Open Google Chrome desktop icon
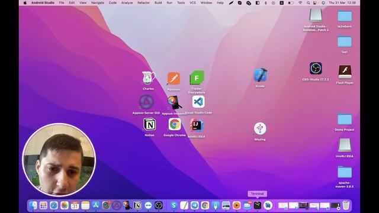This screenshot has width=379, height=213. pyautogui.click(x=175, y=125)
